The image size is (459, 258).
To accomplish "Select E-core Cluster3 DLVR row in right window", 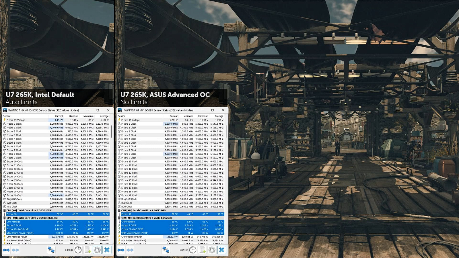I will pos(171,229).
